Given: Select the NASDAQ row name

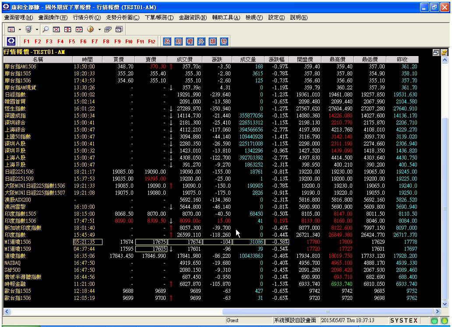Looking at the screenshot, I should [x=12, y=263].
